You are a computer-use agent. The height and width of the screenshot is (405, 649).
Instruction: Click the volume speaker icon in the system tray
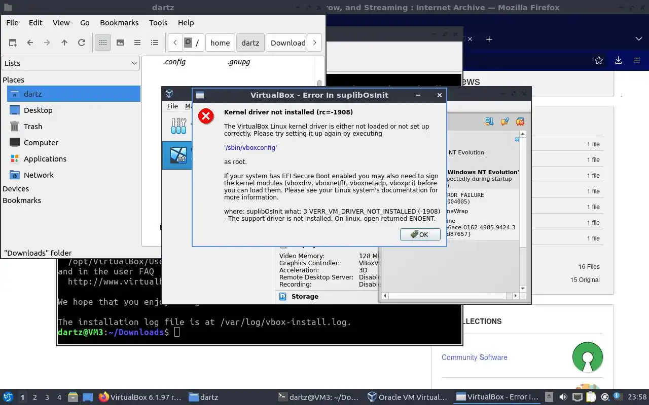[563, 397]
